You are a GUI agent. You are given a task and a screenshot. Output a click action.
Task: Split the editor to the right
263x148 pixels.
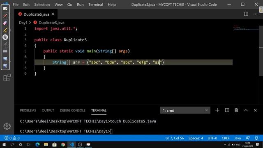246,14
